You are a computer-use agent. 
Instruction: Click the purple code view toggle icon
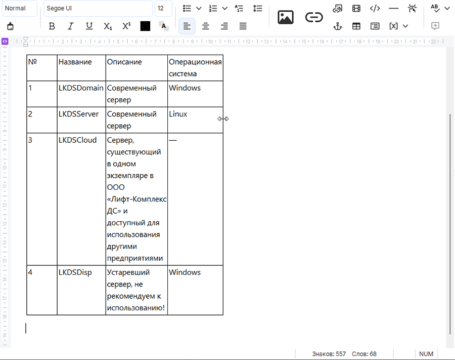[5, 41]
